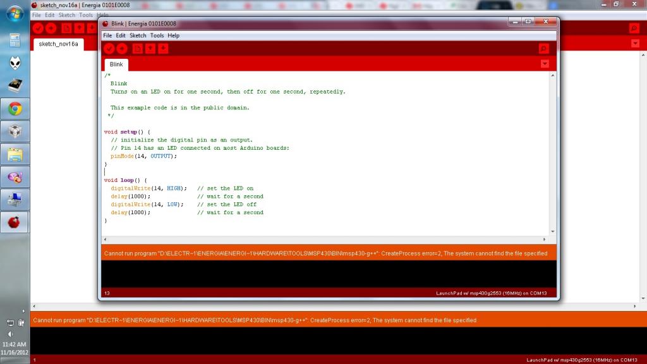Click the pinMode(14, OUTPUT) code line

pyautogui.click(x=143, y=156)
